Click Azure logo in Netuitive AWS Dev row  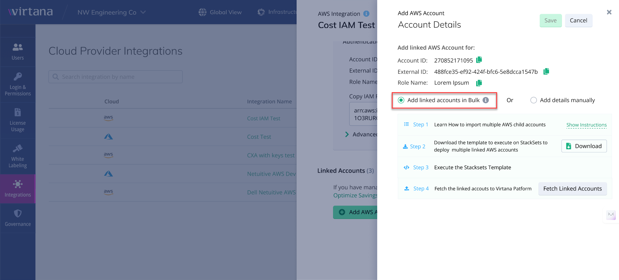point(108,174)
